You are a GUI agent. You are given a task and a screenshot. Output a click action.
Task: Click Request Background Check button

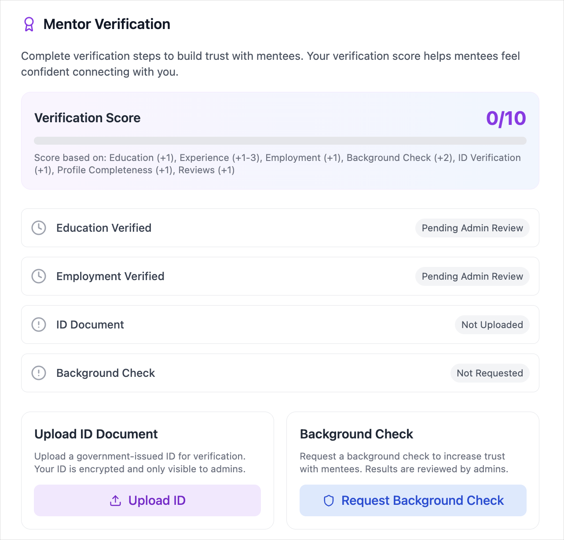(413, 500)
